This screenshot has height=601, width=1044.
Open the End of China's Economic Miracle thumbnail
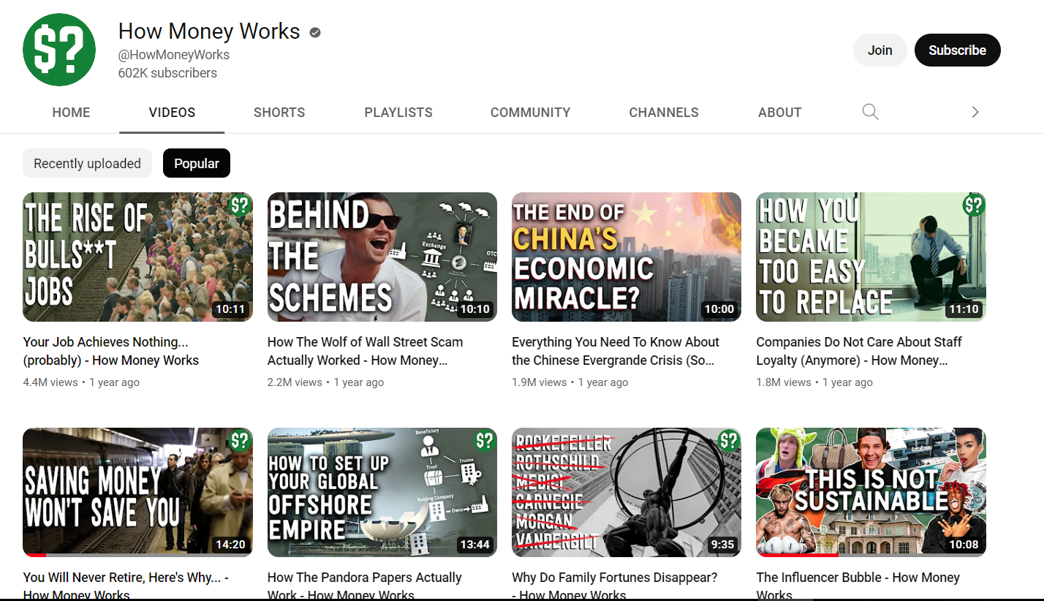coord(626,257)
